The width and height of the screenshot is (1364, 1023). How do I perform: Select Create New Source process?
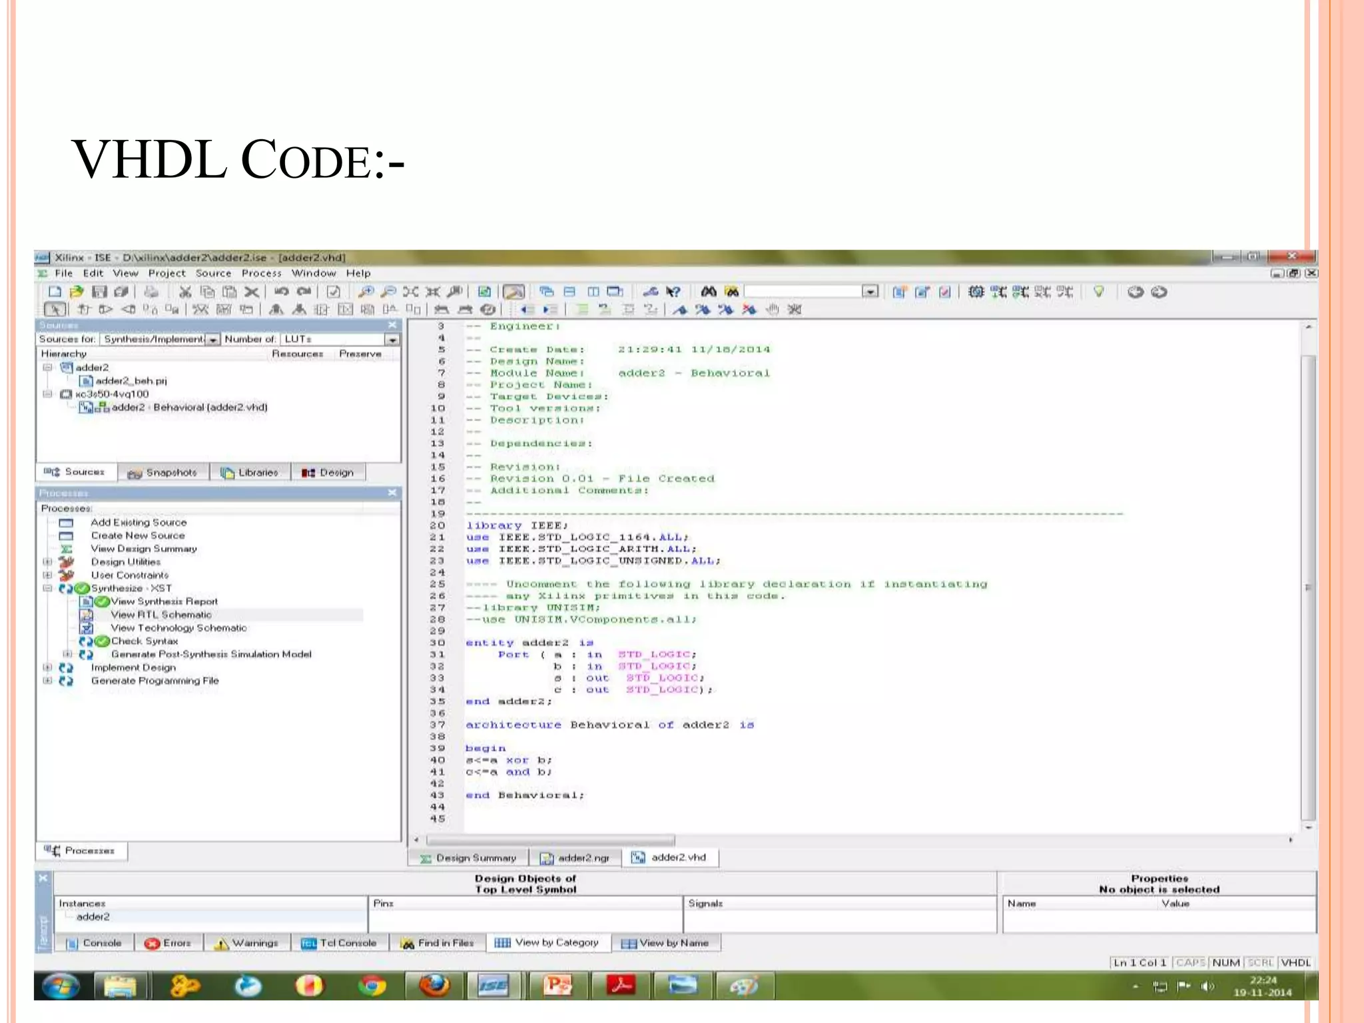pos(138,535)
